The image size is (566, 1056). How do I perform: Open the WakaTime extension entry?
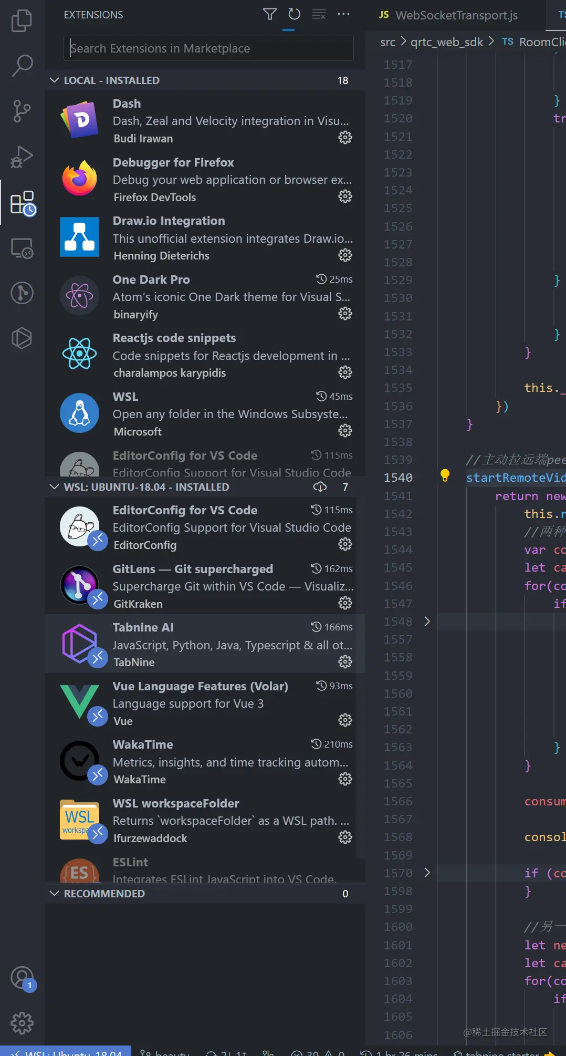coord(205,762)
